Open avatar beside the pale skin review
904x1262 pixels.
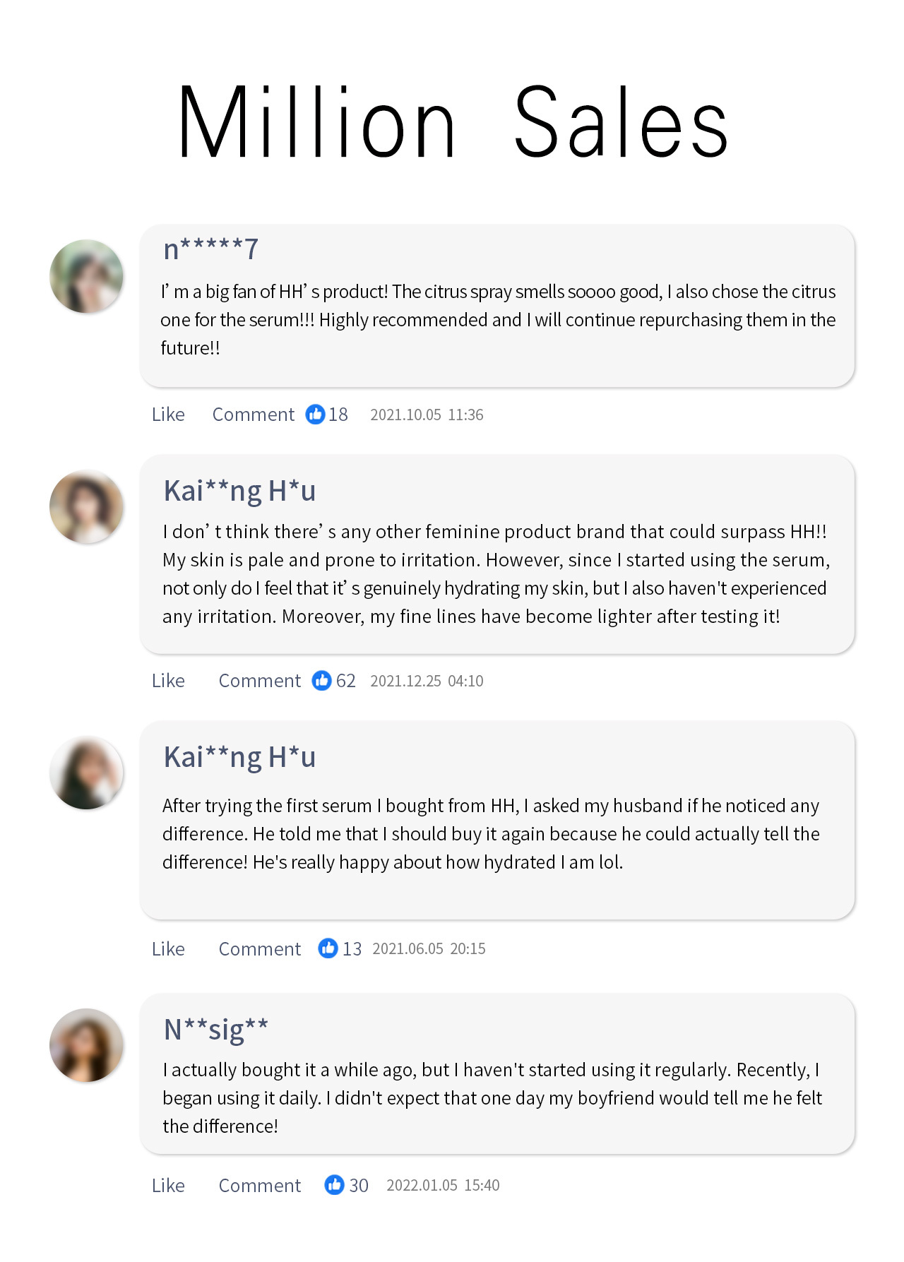pyautogui.click(x=86, y=507)
